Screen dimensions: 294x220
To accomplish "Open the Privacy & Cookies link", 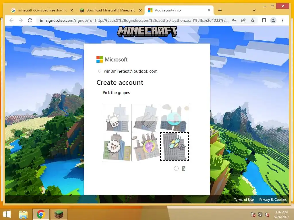I will coord(273,200).
